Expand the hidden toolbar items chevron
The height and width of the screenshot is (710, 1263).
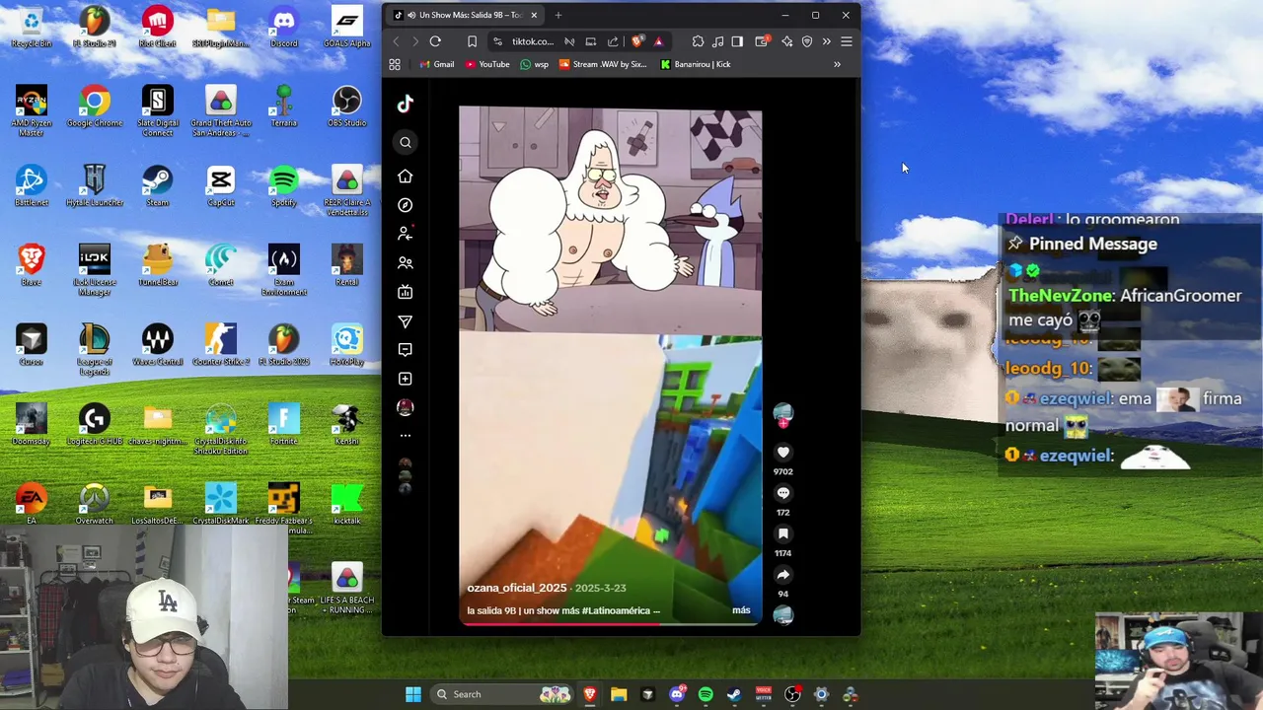click(x=827, y=41)
